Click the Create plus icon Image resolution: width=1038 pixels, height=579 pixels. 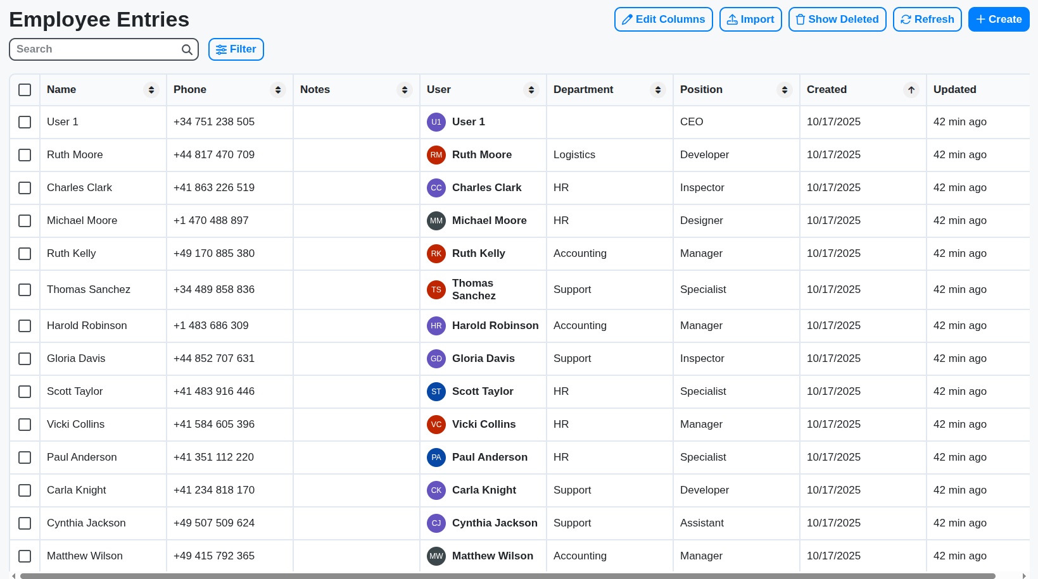pos(982,19)
